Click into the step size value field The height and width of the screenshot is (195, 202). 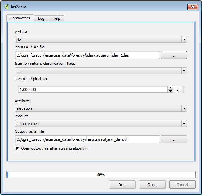tap(93, 90)
